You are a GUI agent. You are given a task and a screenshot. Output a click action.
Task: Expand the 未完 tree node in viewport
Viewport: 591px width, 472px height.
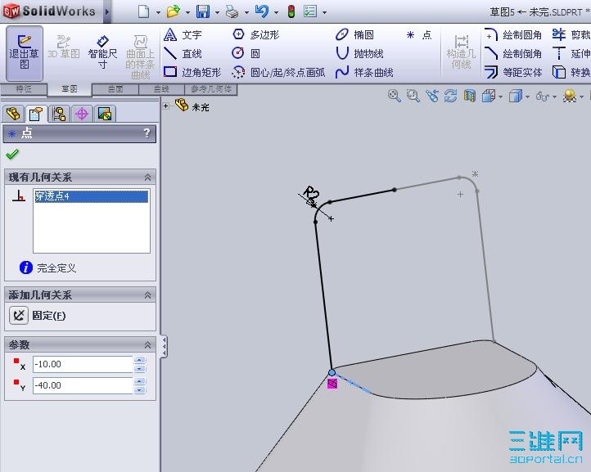[x=166, y=106]
